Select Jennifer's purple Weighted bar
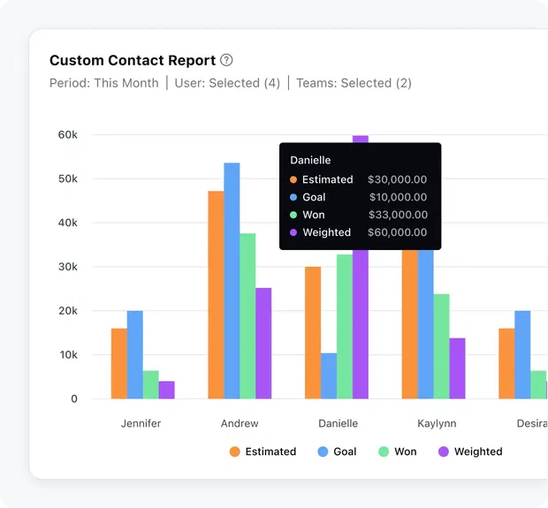The image size is (548, 508). (x=166, y=390)
